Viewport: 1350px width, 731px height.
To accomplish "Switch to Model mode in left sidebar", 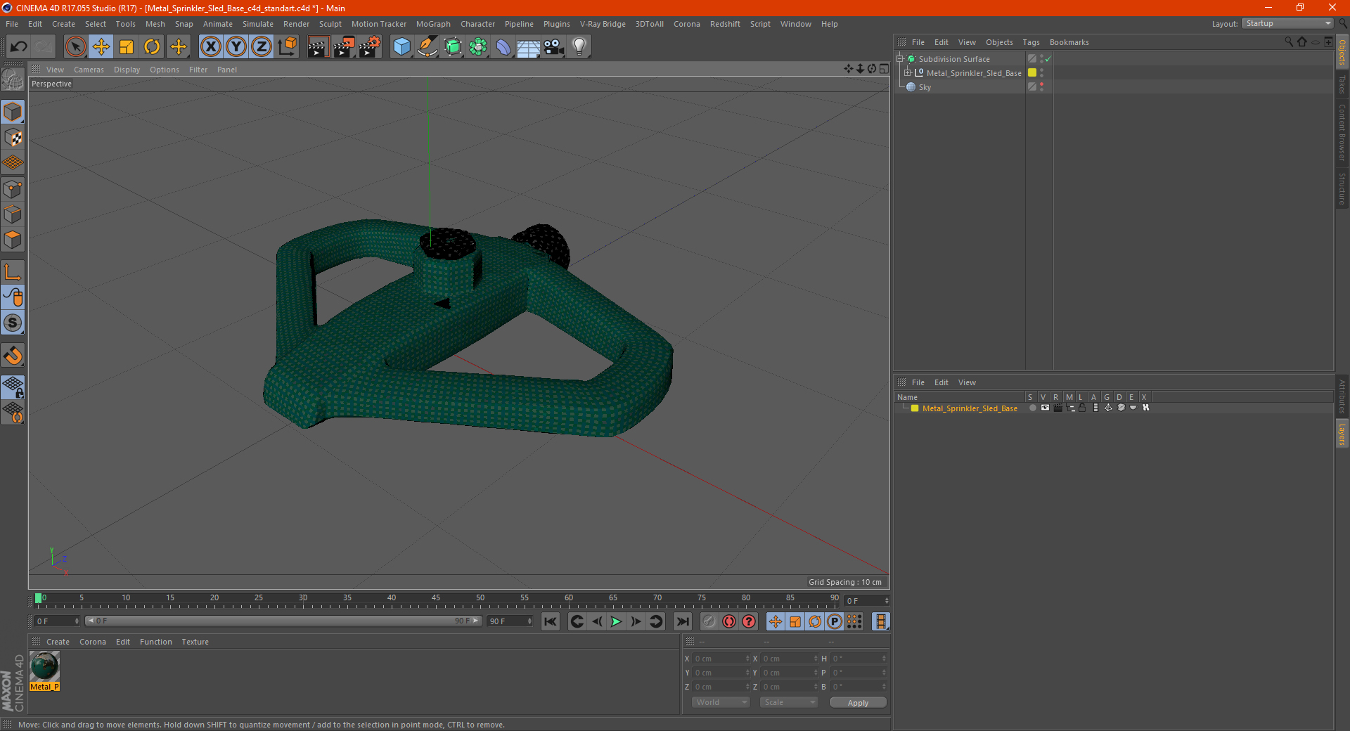I will [13, 112].
